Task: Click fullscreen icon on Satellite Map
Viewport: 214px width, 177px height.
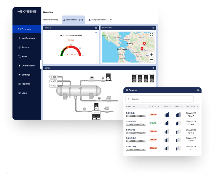Action: [151, 34]
